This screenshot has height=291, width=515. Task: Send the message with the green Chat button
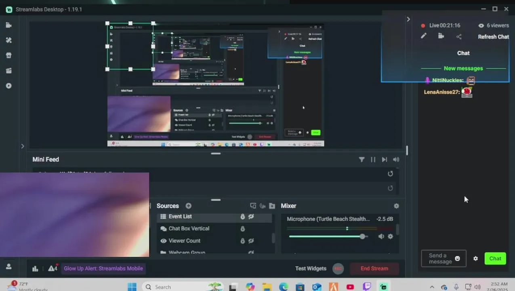click(x=495, y=258)
